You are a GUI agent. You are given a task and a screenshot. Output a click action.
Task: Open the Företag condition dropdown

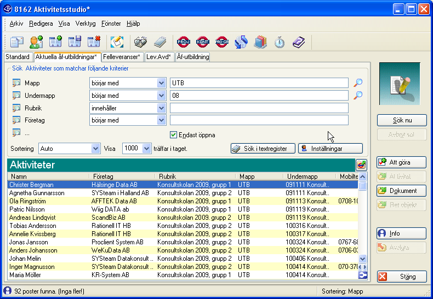pyautogui.click(x=161, y=120)
